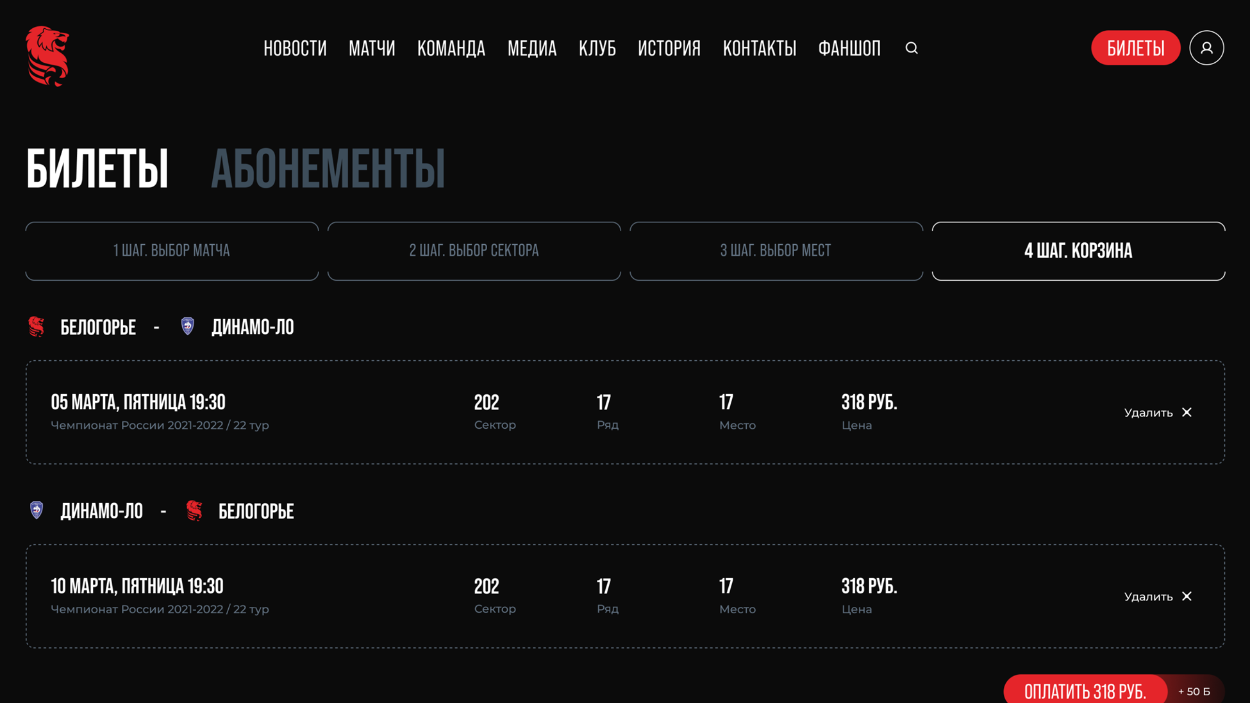Open the search magnifier icon
This screenshot has width=1250, height=703.
point(912,48)
